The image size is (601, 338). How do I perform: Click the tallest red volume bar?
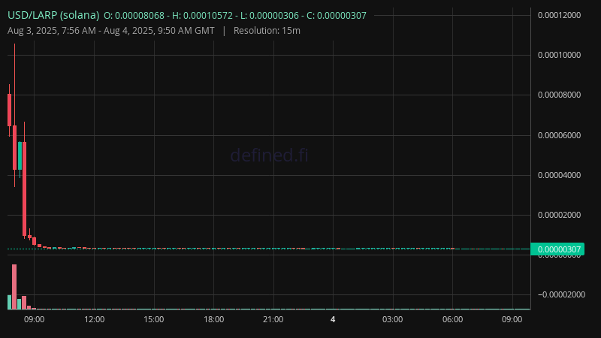pos(14,287)
